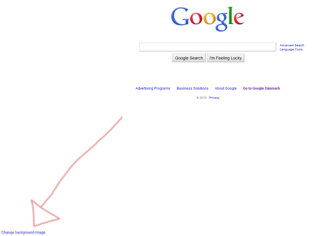Open the Privacy link
The image size is (318, 236).
214,98
